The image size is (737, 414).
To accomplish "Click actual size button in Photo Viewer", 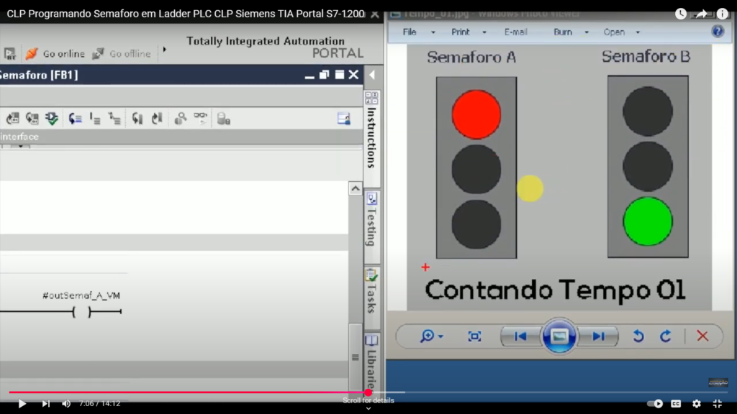I will point(474,336).
